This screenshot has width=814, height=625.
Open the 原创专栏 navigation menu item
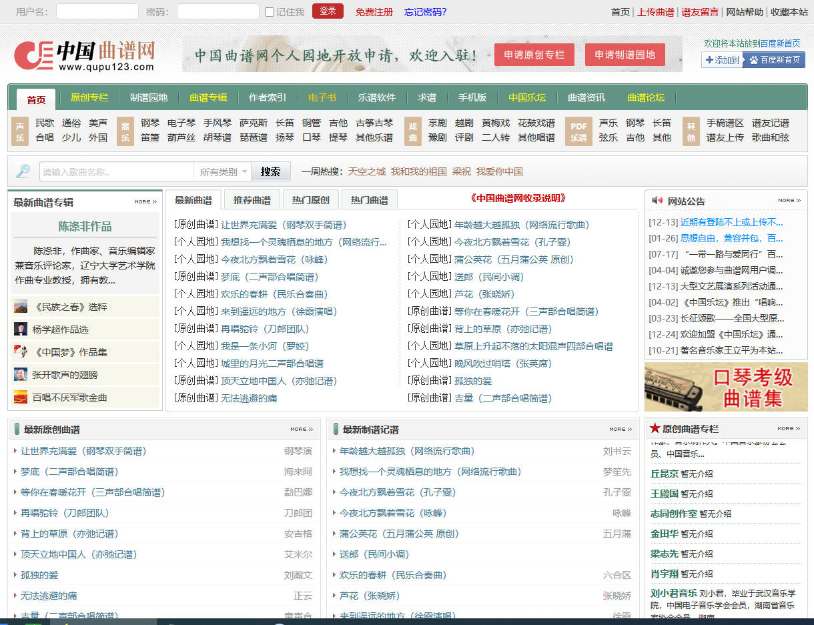click(x=89, y=97)
